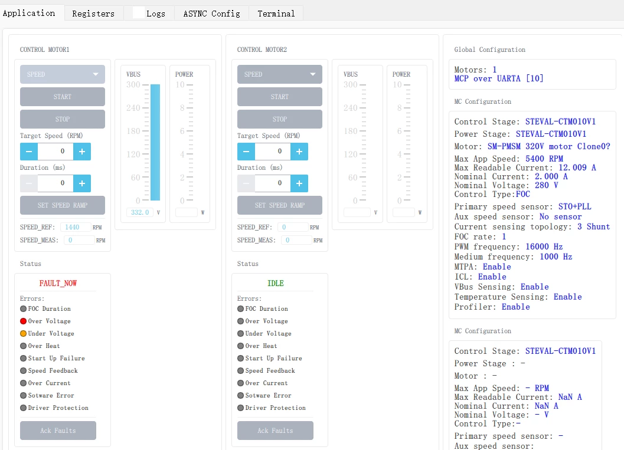Click Motor1 VBUS blue level bar
Viewport: 624px width, 450px height.
click(155, 142)
